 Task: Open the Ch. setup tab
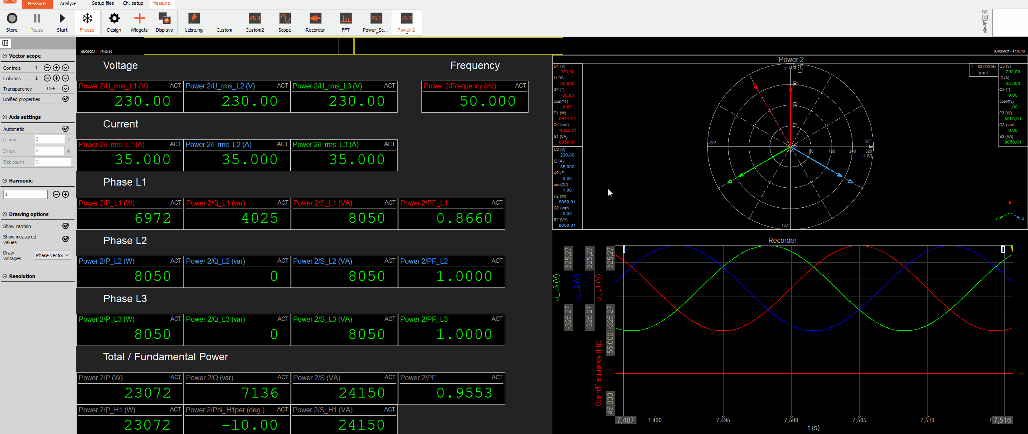(x=133, y=3)
